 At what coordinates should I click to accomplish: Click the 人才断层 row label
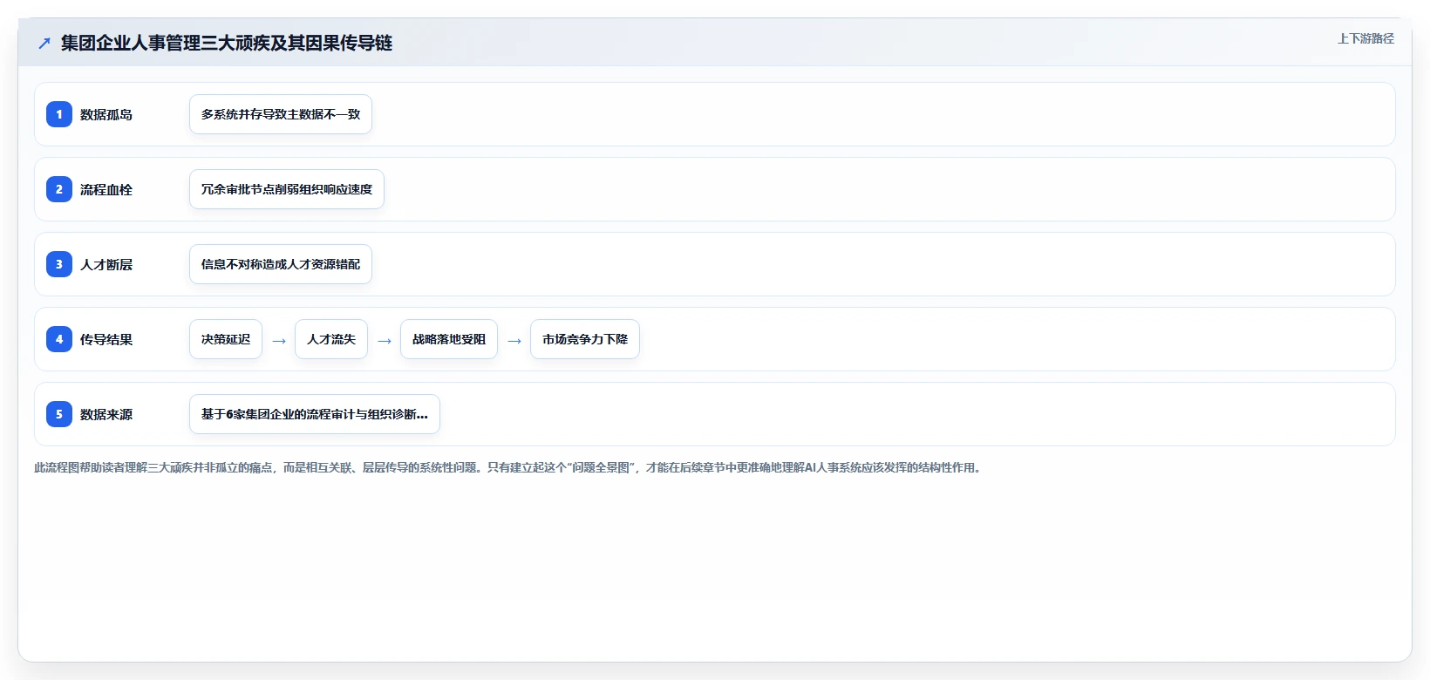coord(106,264)
